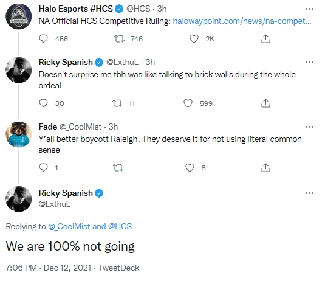The height and width of the screenshot is (281, 325).
Task: Open the @HCS mention in Replying to
Action: click(120, 226)
